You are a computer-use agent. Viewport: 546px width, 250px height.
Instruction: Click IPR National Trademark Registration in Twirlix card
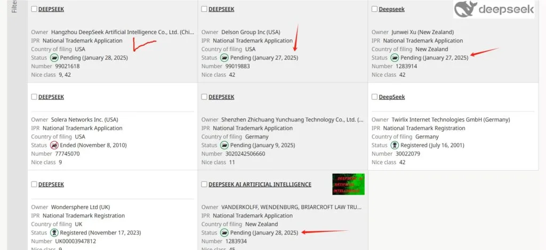point(424,128)
